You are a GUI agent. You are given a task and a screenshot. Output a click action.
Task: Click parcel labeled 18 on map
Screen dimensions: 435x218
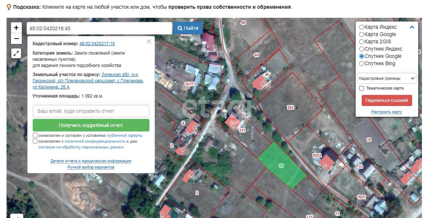click(x=369, y=140)
